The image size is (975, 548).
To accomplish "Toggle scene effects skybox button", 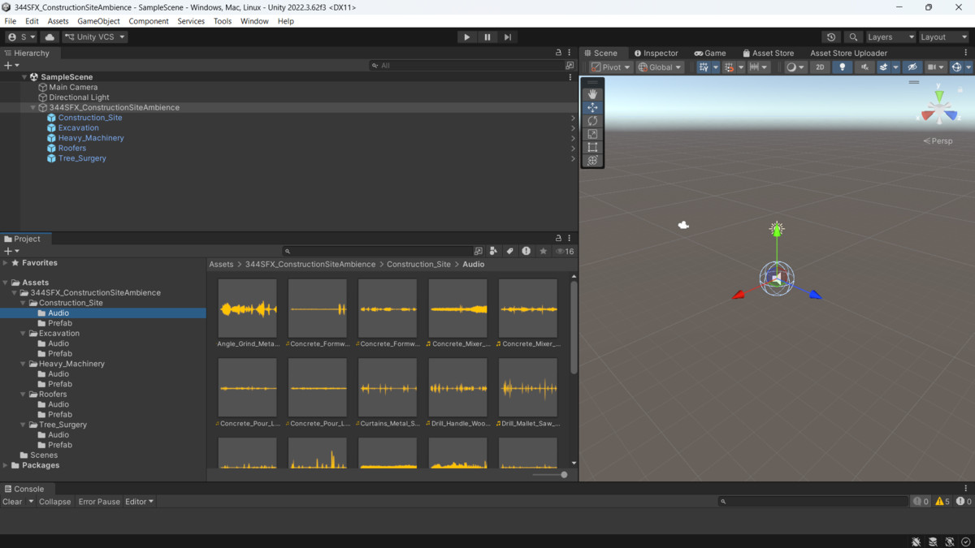I will pyautogui.click(x=883, y=67).
